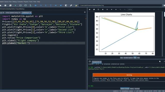Screen dimensions: 165x92
Task: Click the Line Charts plot image
Action: (x=125, y=34)
